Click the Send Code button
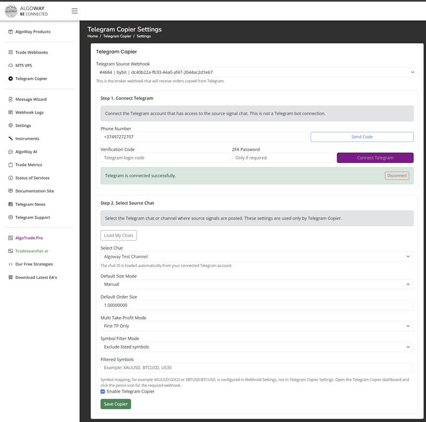Viewport: 426px width, 422px height. tap(362, 137)
